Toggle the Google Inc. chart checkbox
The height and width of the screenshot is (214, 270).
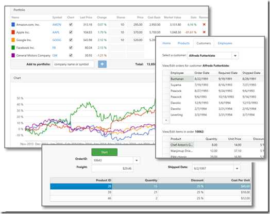tap(71, 40)
